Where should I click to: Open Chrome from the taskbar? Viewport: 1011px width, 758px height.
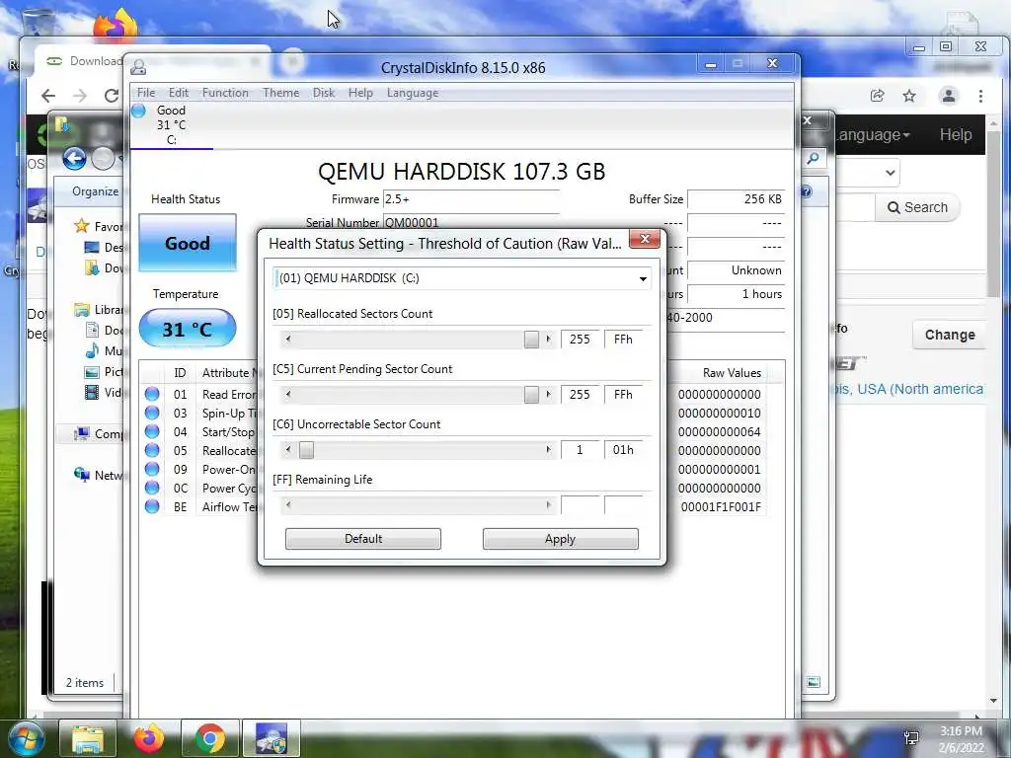point(209,738)
